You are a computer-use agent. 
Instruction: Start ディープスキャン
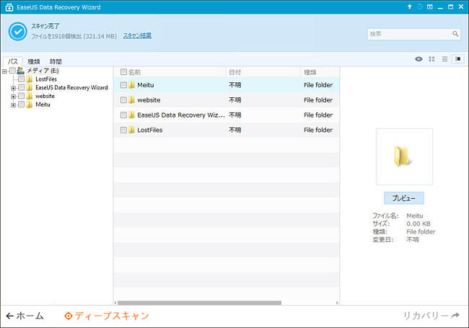click(107, 316)
